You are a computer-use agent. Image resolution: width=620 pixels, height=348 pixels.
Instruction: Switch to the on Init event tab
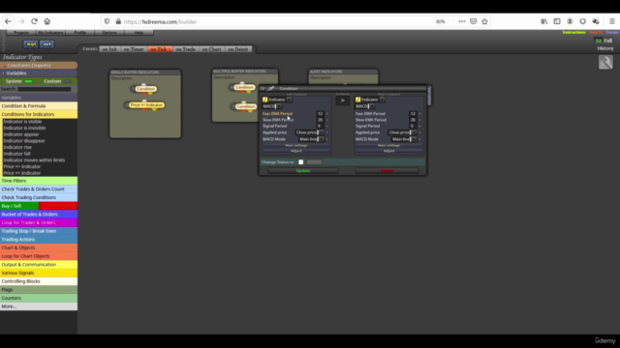109,49
